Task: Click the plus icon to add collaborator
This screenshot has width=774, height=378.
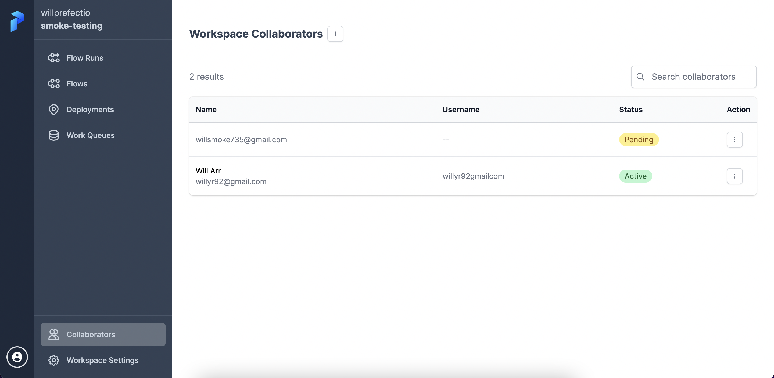Action: pos(335,34)
